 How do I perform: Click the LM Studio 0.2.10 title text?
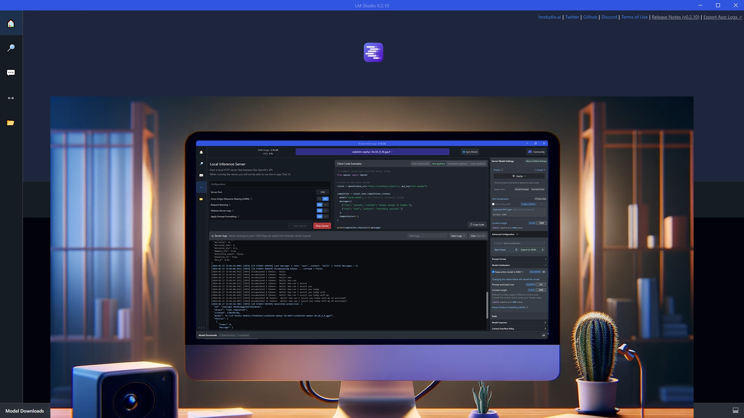tap(372, 5)
